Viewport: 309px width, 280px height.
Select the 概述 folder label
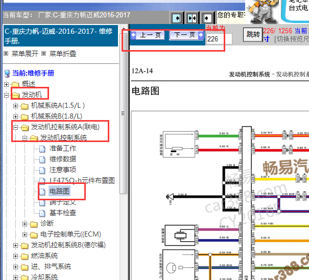click(29, 84)
